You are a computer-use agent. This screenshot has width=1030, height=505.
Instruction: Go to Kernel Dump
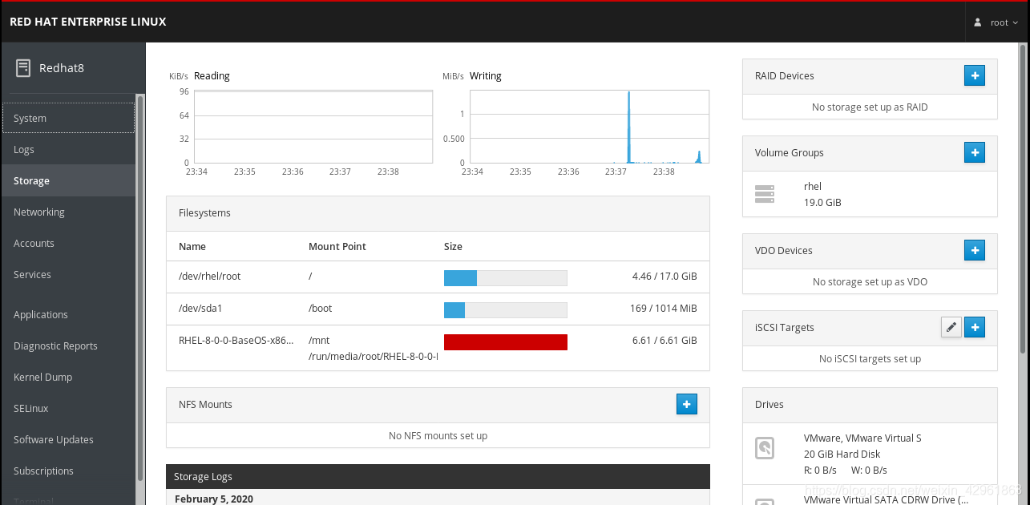(68, 377)
